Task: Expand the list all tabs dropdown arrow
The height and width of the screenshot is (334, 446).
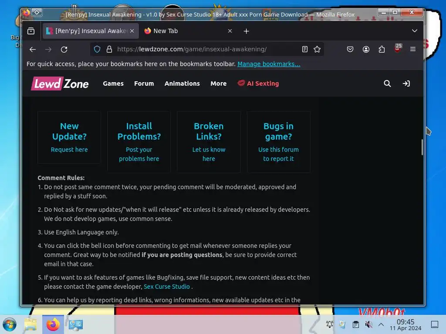Action: 415,31
